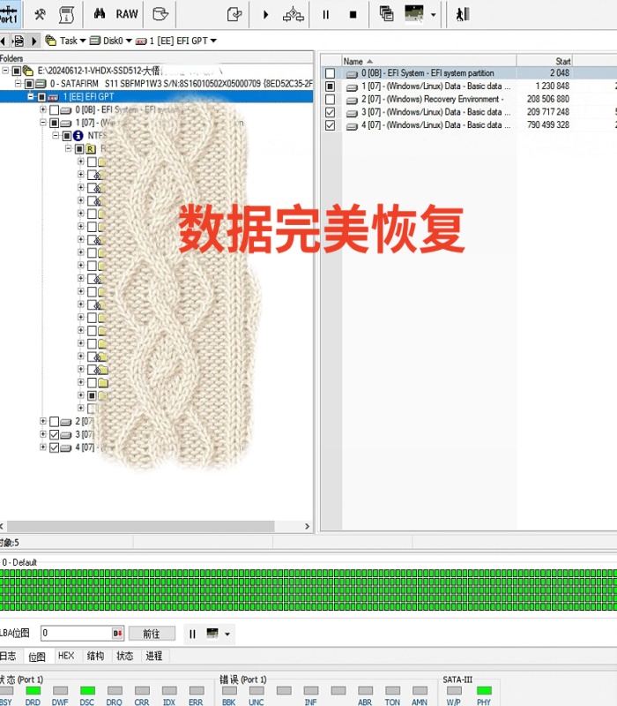The image size is (617, 706).
Task: Click the partition icon of the 0 [0B] EFI System list row
Action: (x=352, y=74)
